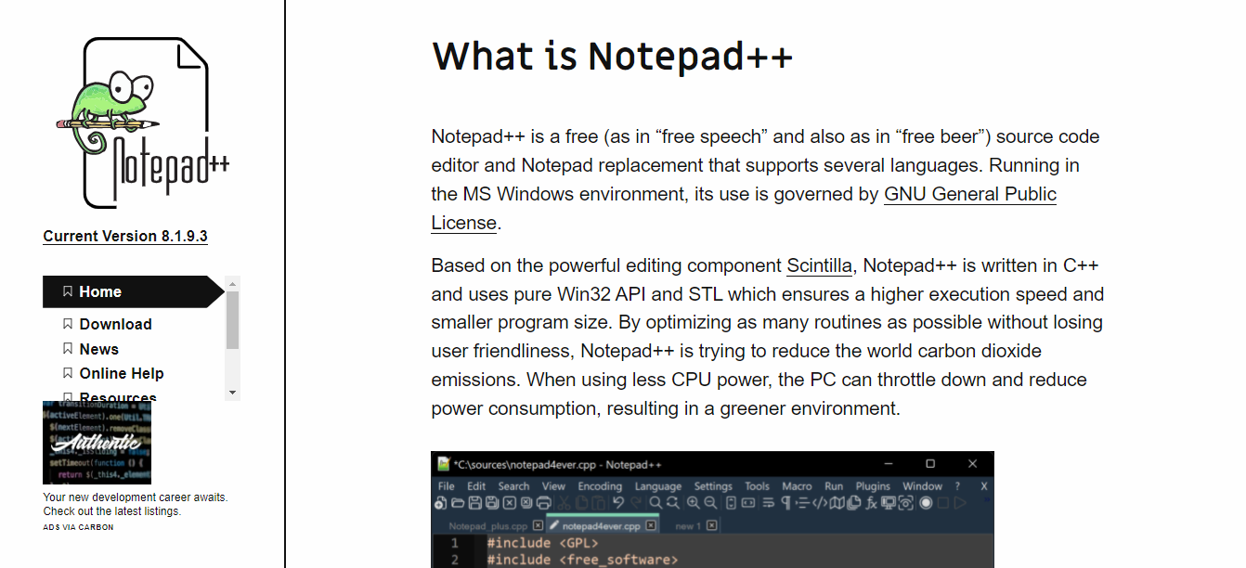Click the Close document icon in the toolbar
This screenshot has height=568, width=1246.
coord(509,503)
